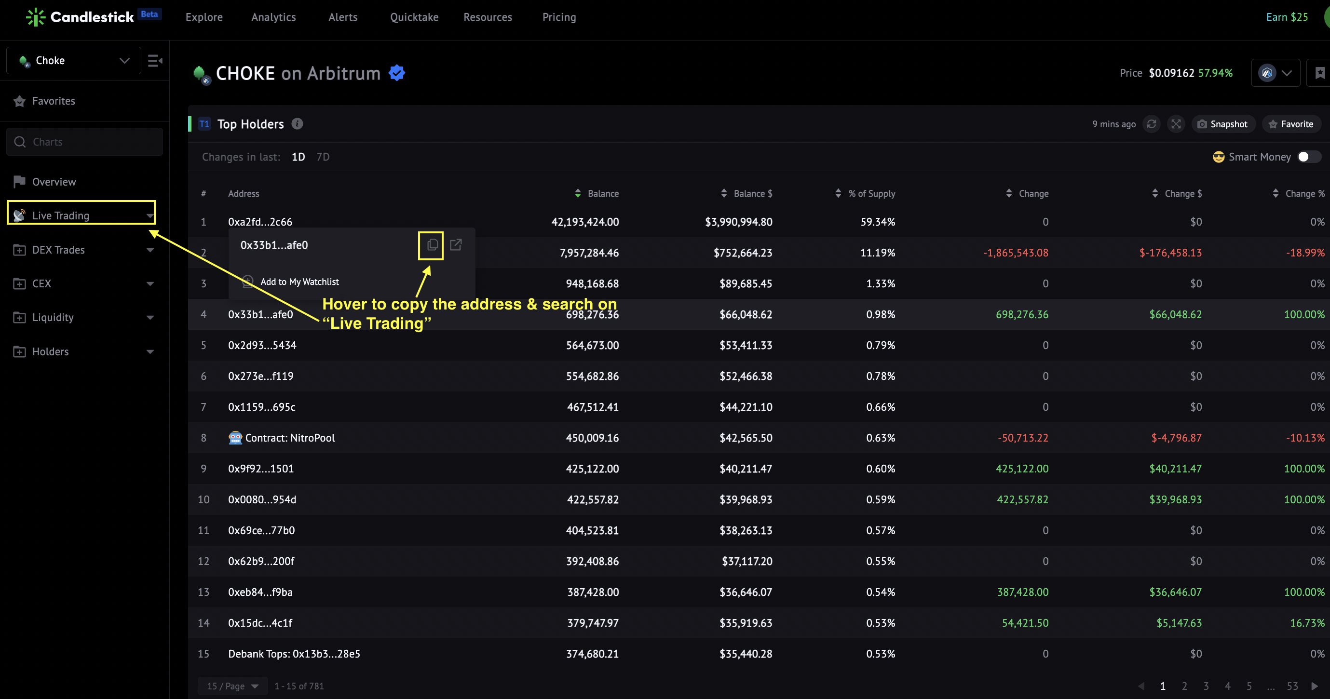This screenshot has height=699, width=1330.
Task: Open the Quicktake menu item
Action: click(x=414, y=17)
